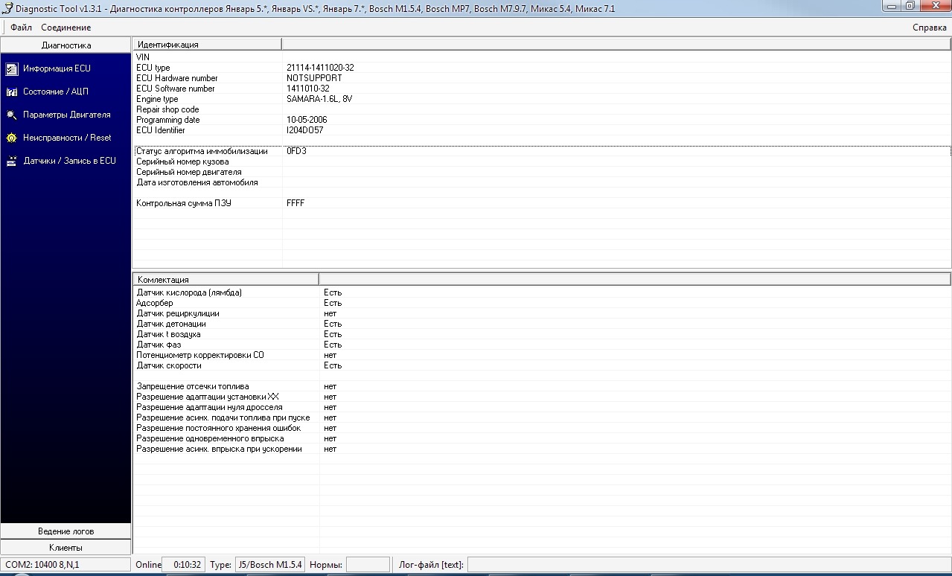Click the Неисправности / Reset gear icon
The image size is (952, 576).
[11, 138]
